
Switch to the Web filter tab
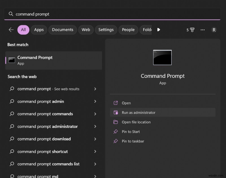(86, 30)
